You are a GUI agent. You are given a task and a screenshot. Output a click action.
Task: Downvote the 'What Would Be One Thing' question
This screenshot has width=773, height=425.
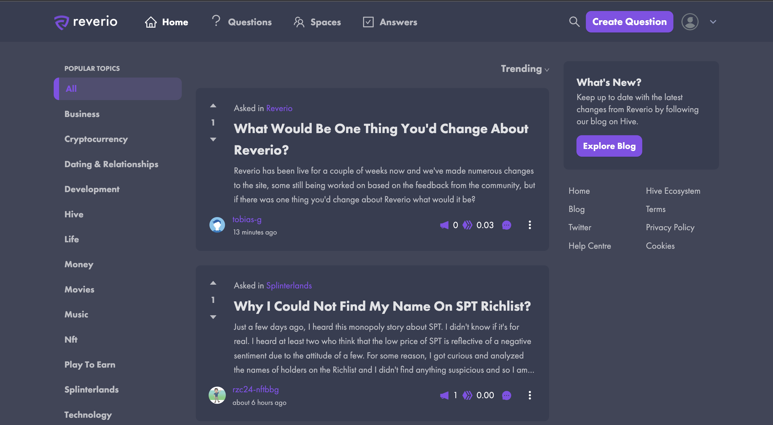click(213, 139)
